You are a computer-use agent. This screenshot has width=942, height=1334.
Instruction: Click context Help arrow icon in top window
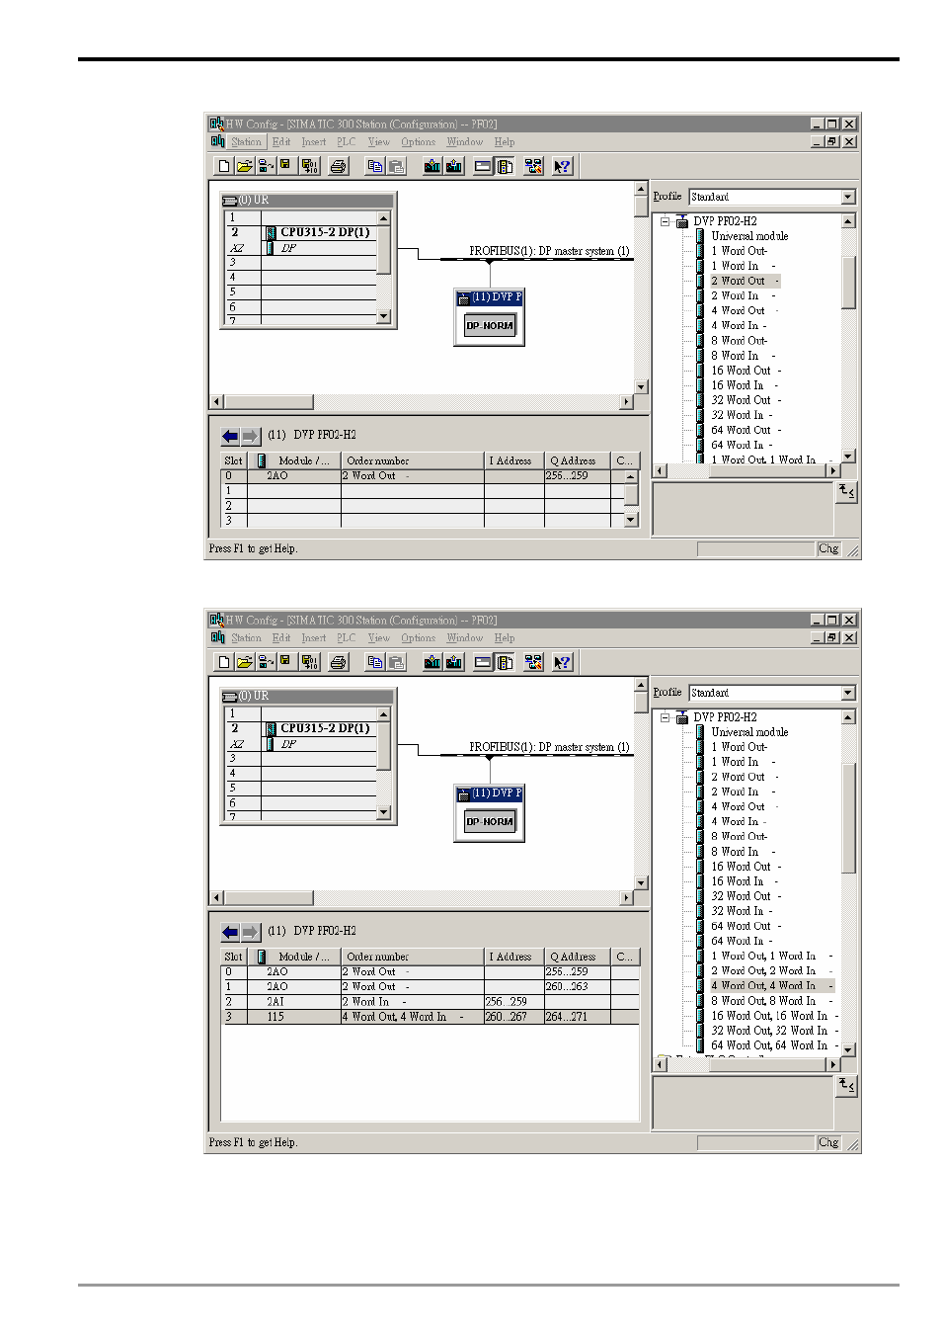point(562,166)
